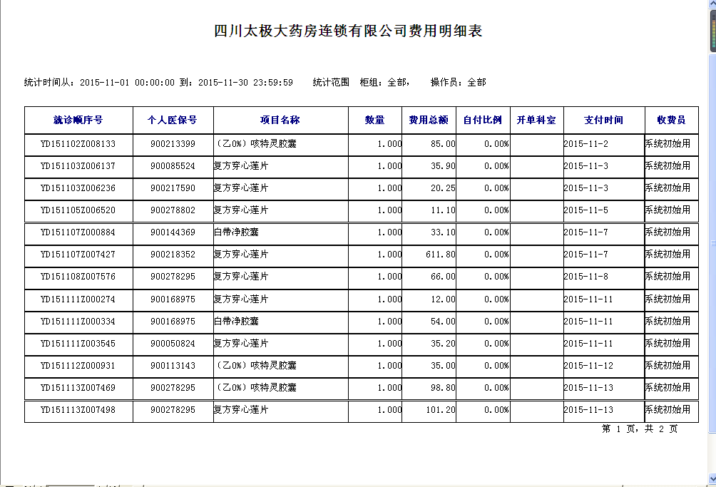Click the start time 2015-11-01 00:00:00

[x=127, y=83]
